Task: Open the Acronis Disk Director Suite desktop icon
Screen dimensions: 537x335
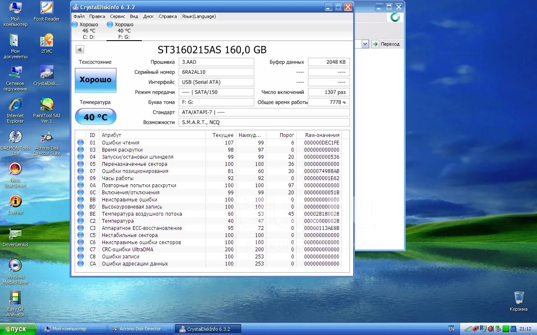Action: (47, 143)
